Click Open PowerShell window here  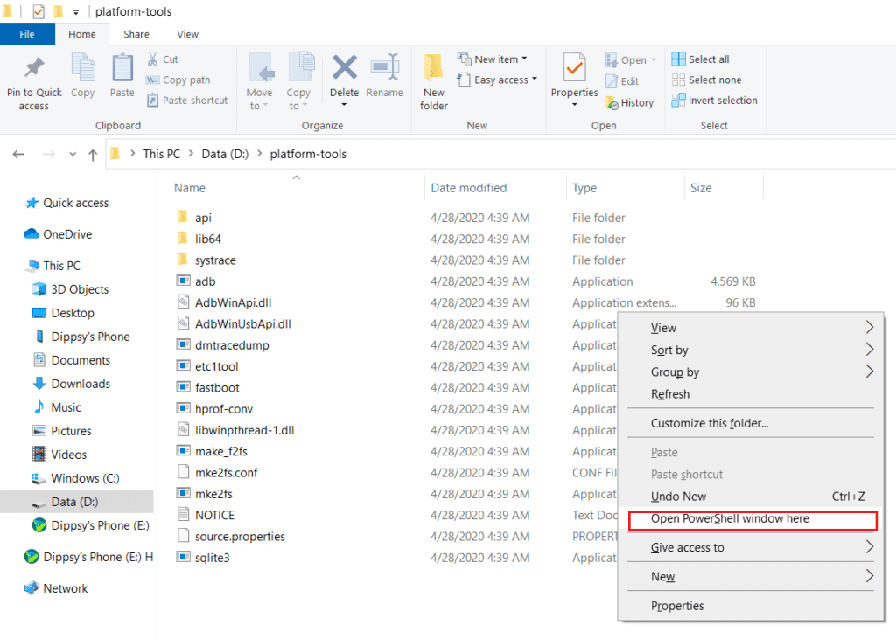[x=752, y=520]
